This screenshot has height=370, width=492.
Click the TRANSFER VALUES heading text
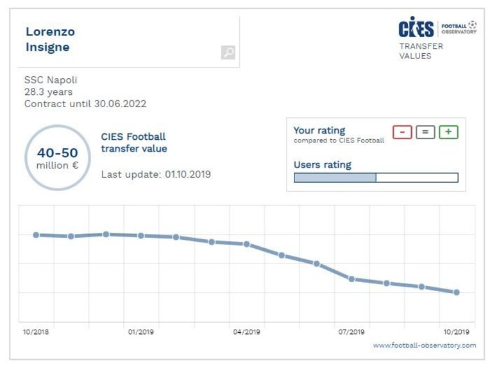pyautogui.click(x=421, y=51)
